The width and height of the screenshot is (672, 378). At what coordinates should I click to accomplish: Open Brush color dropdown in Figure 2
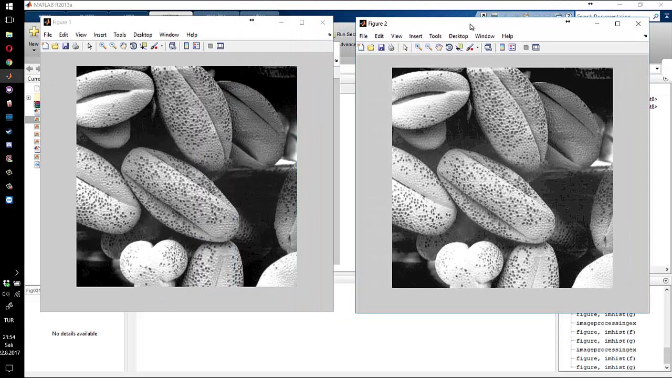tap(477, 47)
